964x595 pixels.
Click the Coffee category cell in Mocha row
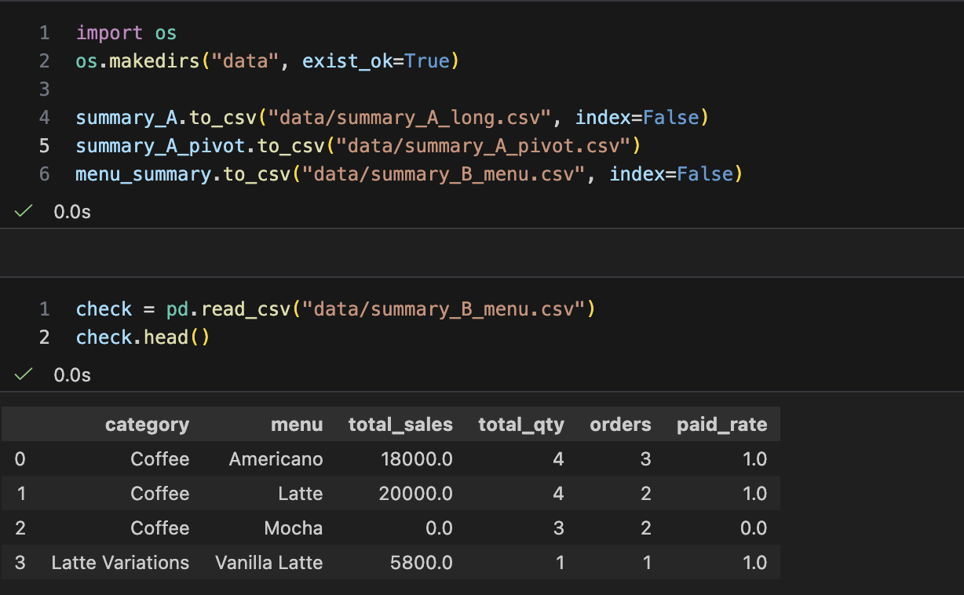coord(159,527)
